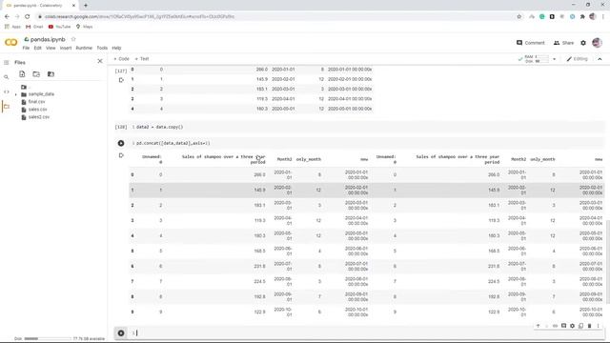The image size is (610, 343).
Task: Click the notebook title pandas.ipynb
Action: pos(48,39)
